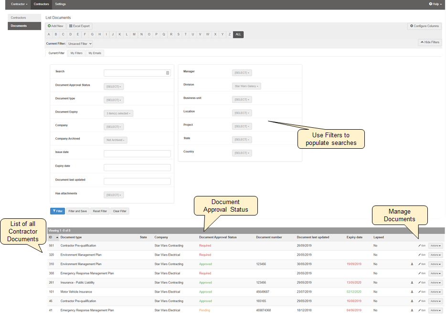446x318 pixels.
Task: Open the Settings menu in top bar
Action: coord(61,4)
